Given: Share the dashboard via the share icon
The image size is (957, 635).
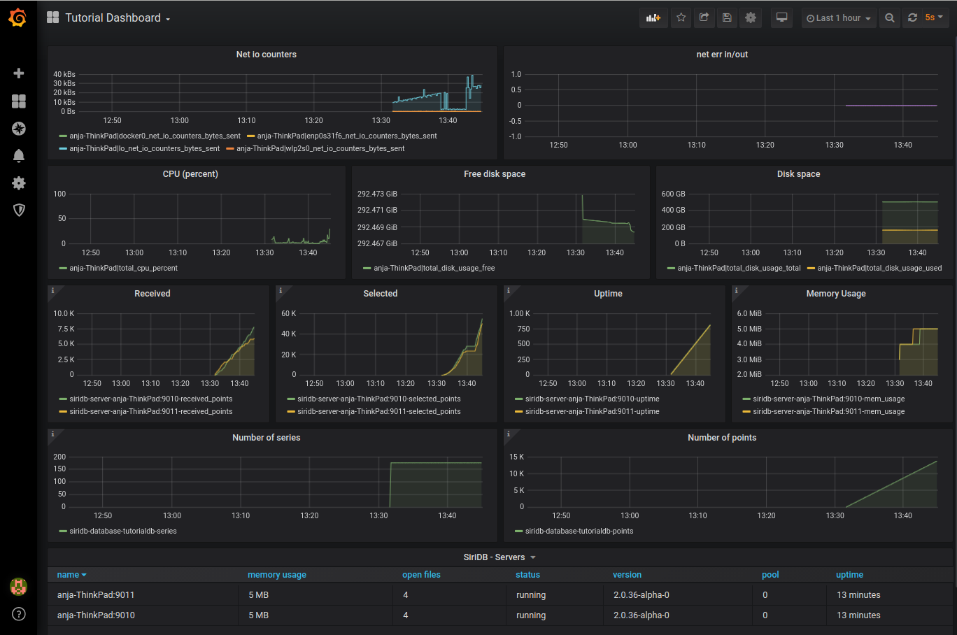Looking at the screenshot, I should (x=704, y=17).
